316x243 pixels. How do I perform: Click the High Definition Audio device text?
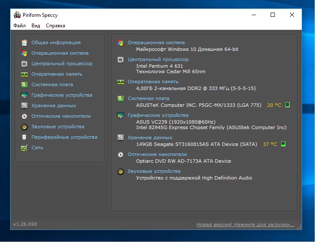(194, 178)
